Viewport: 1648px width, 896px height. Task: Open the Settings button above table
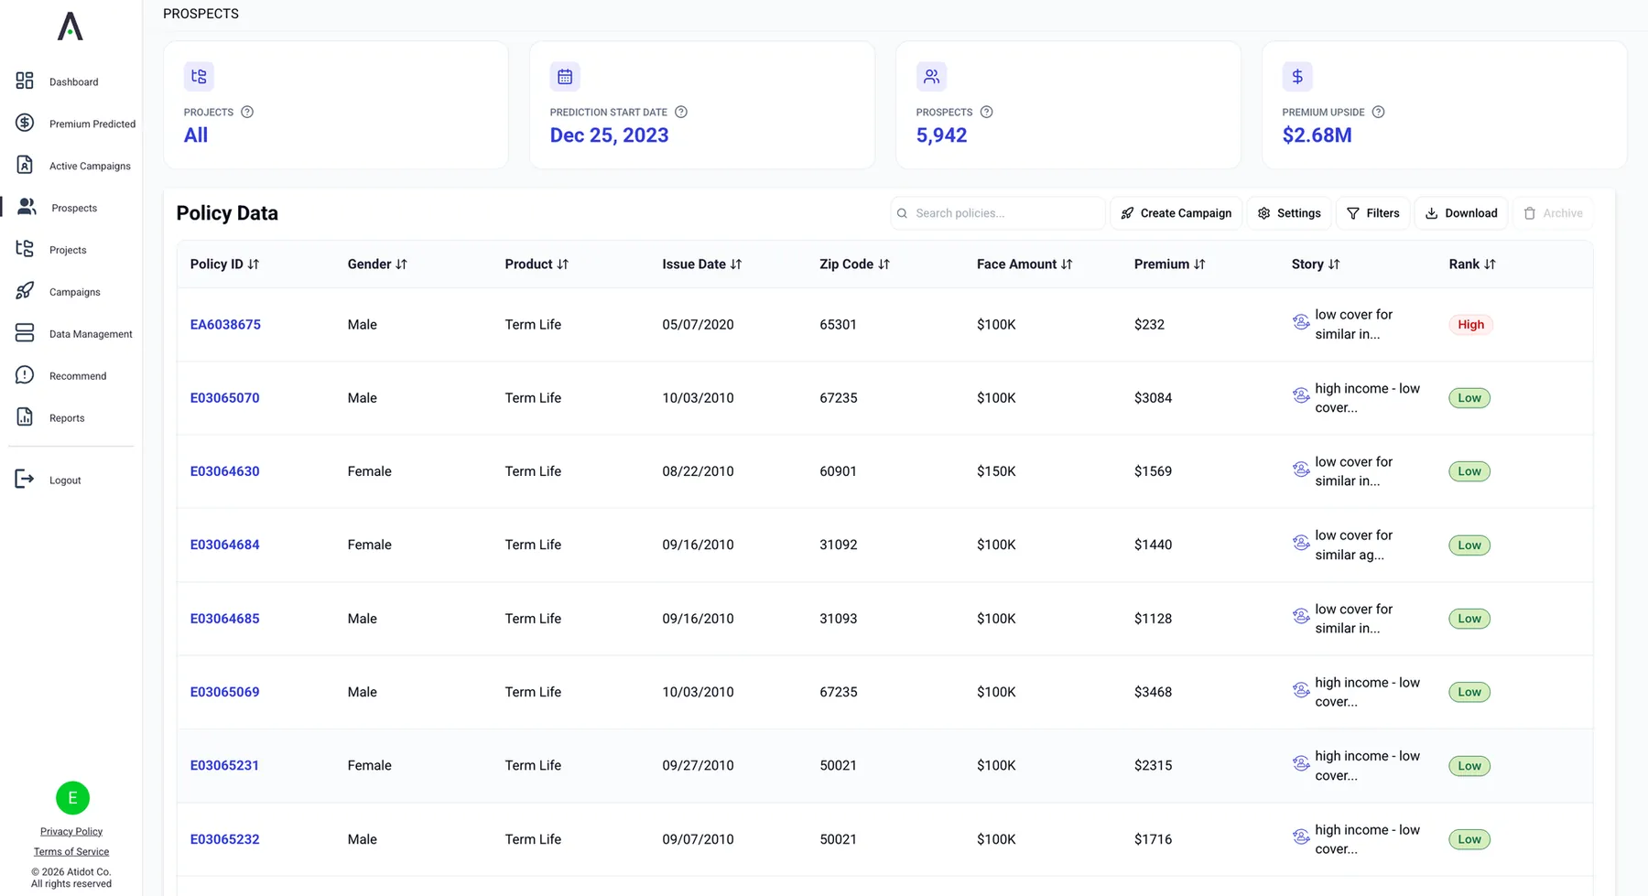point(1289,213)
